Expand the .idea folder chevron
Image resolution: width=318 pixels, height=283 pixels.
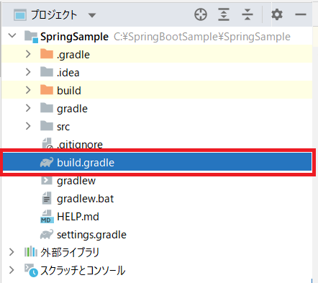(x=28, y=72)
